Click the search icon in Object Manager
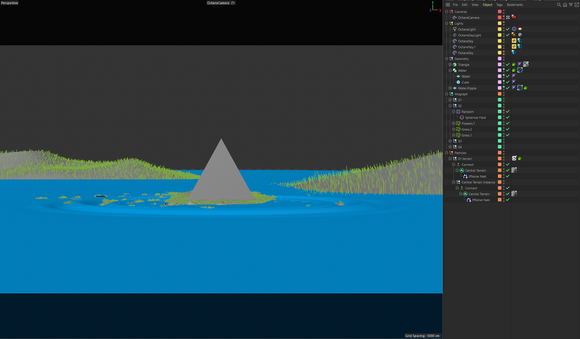The image size is (580, 339). (x=559, y=5)
